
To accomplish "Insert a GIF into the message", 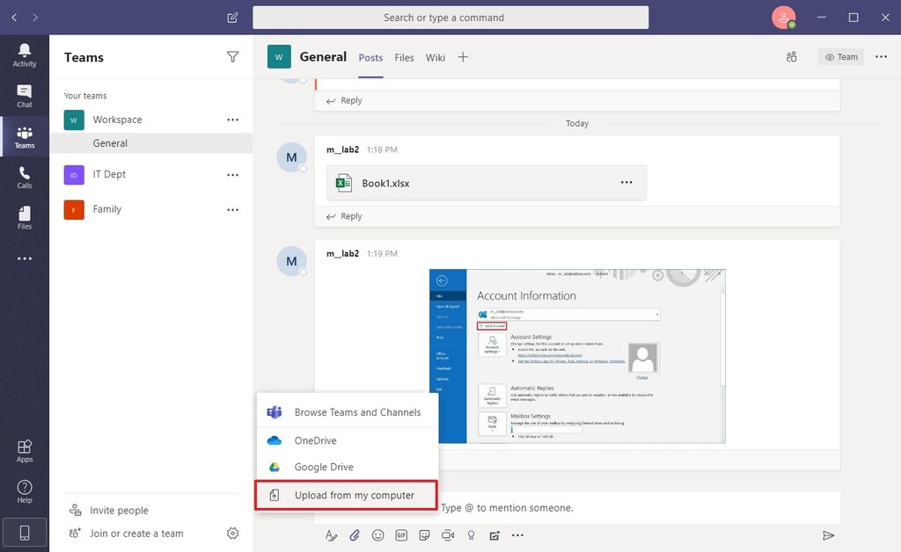I will [x=401, y=535].
